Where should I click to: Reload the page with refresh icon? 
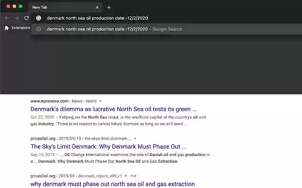26,18
